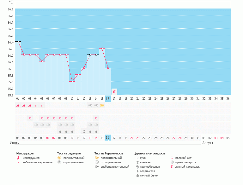
Task: Click the medication pill icon on day 13
Action: coord(90,125)
